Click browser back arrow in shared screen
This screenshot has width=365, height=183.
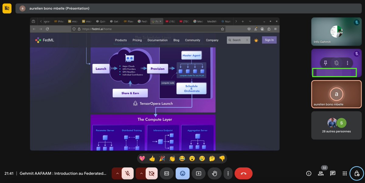(34, 29)
